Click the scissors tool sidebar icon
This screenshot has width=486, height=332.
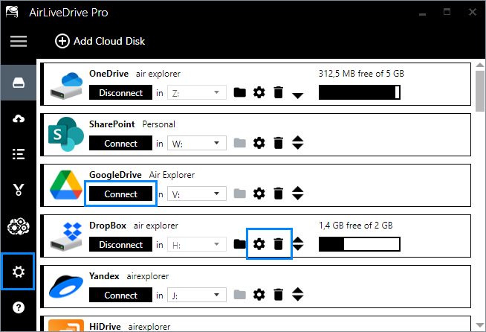[19, 189]
